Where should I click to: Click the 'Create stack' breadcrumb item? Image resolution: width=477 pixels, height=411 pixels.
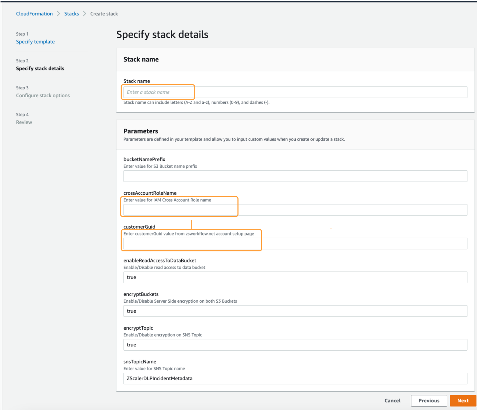point(104,13)
